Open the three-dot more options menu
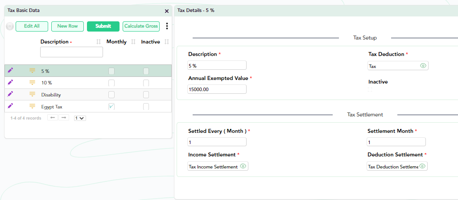The image size is (458, 200). coord(167,26)
